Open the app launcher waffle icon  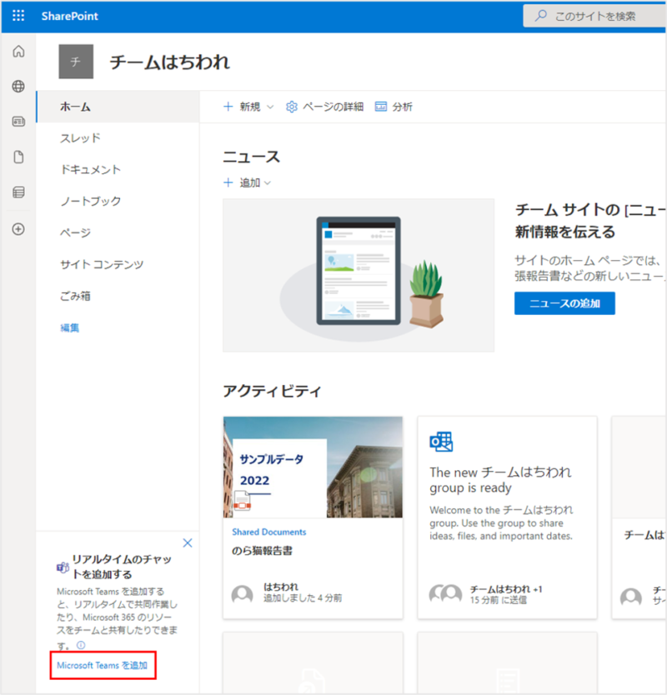18,17
